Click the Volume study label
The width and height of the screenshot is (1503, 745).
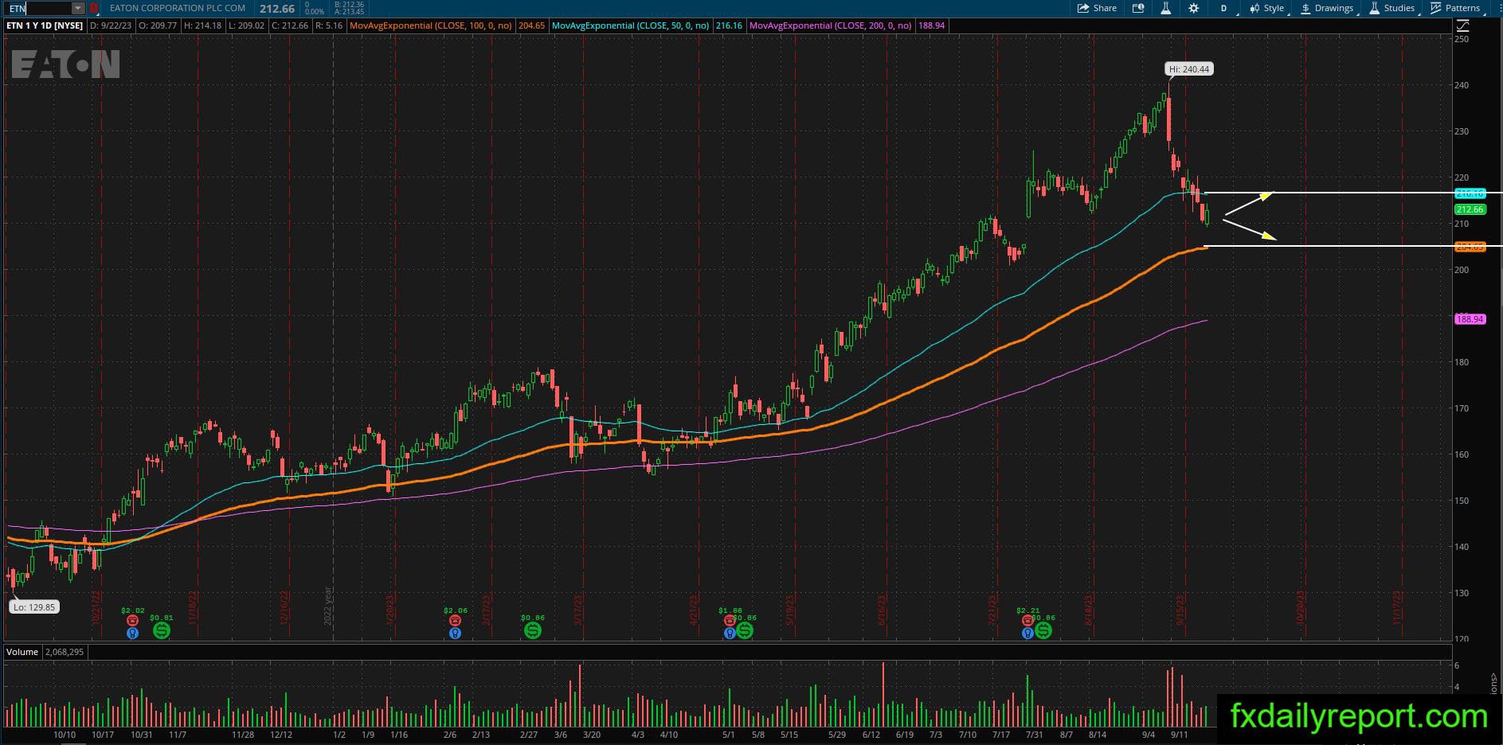(22, 652)
